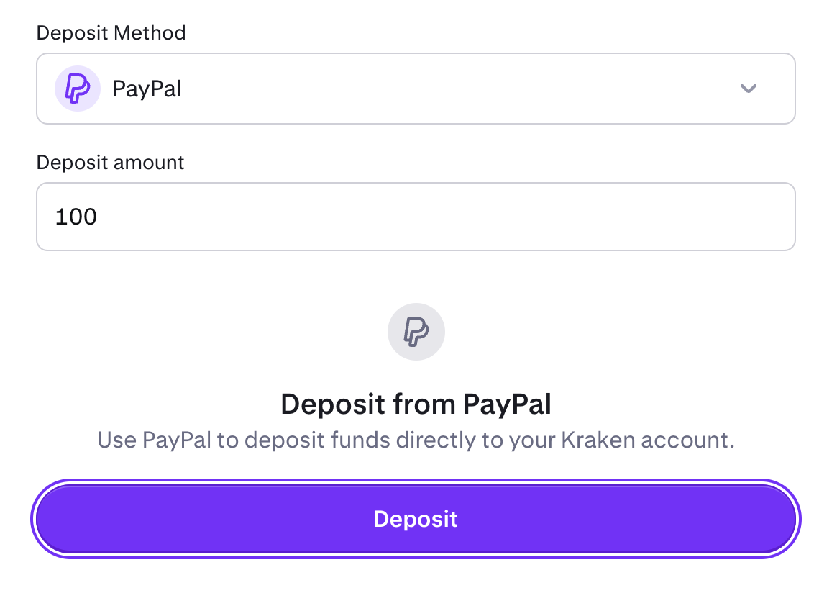Screen dimensions: 837x593
Task: Expand the payment method list via the chevron
Action: click(x=748, y=89)
